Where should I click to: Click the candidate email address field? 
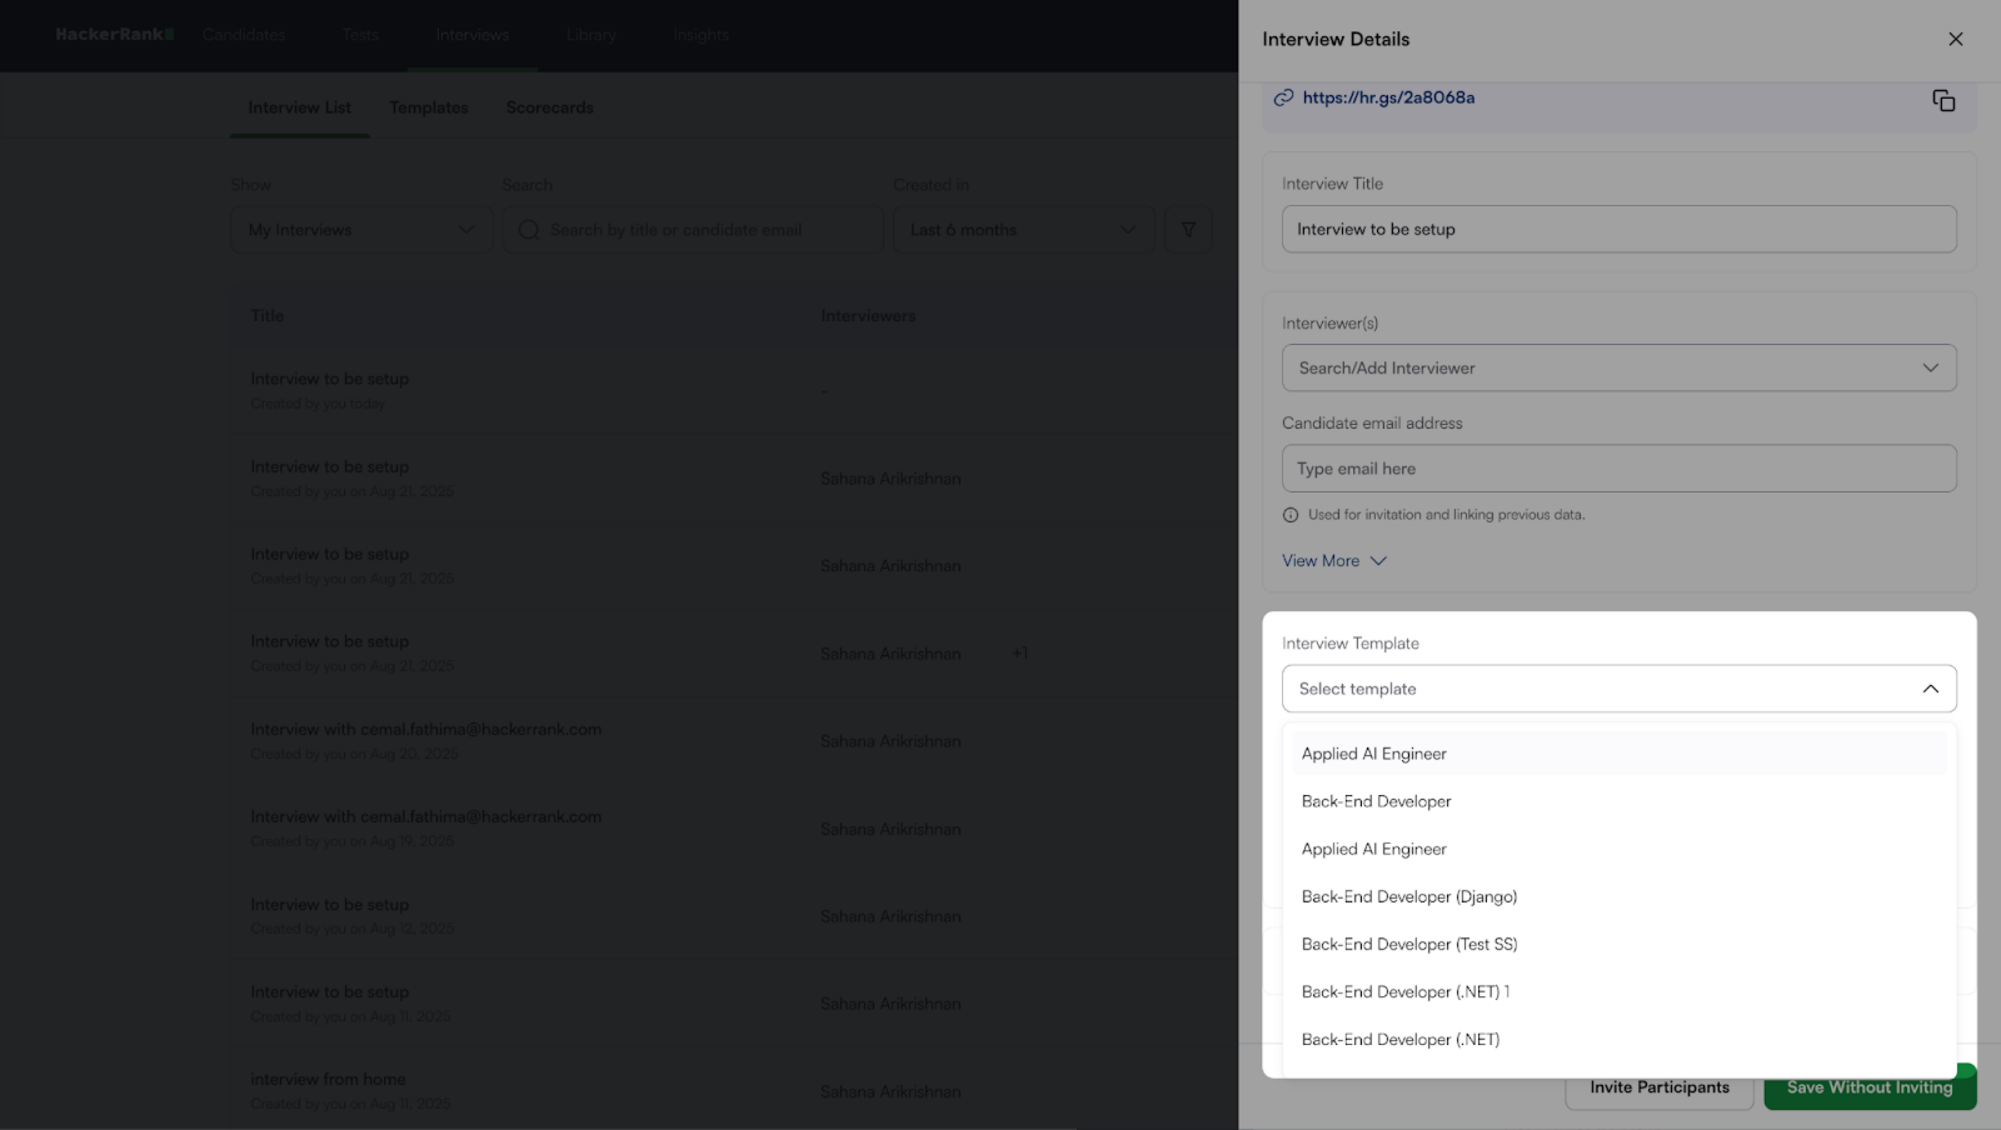(x=1619, y=468)
